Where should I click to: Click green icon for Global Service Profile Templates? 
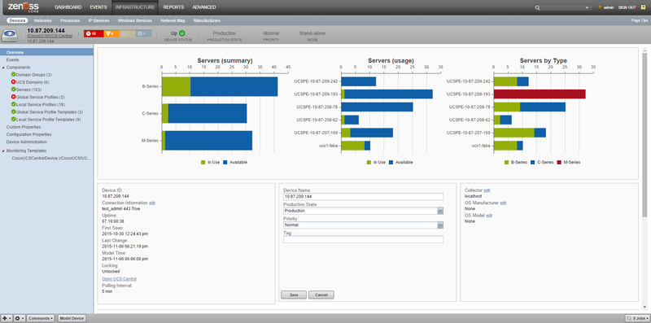[x=13, y=112]
